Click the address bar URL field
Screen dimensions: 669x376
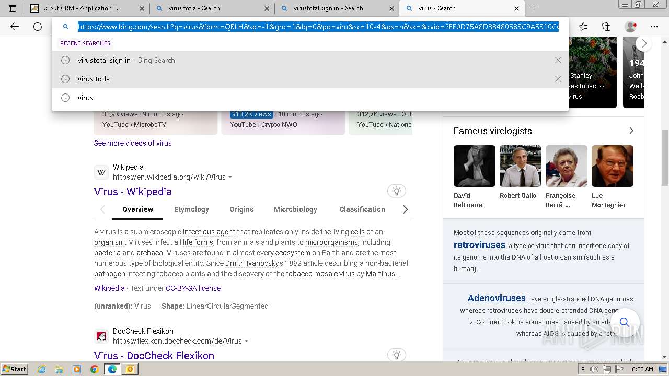[x=318, y=27]
